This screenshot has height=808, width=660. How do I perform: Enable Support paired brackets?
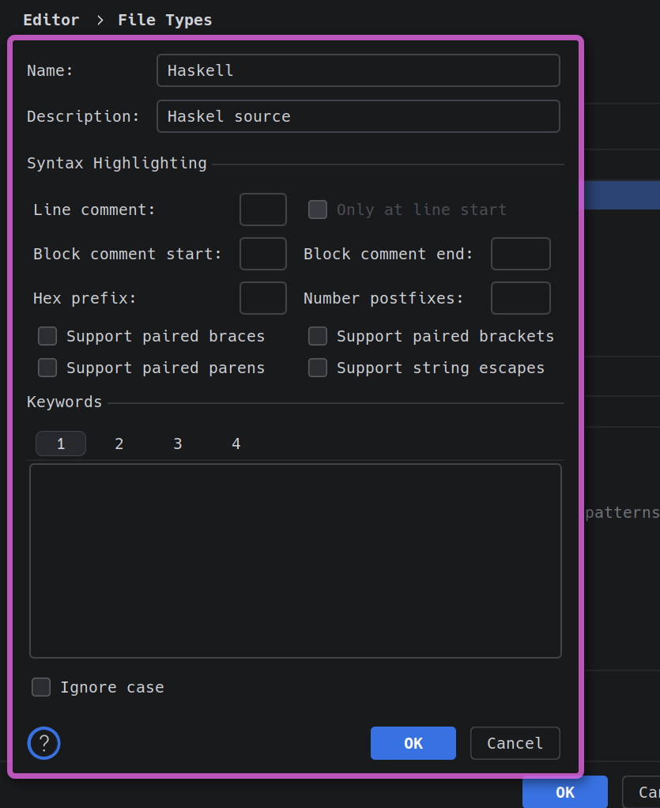click(318, 336)
